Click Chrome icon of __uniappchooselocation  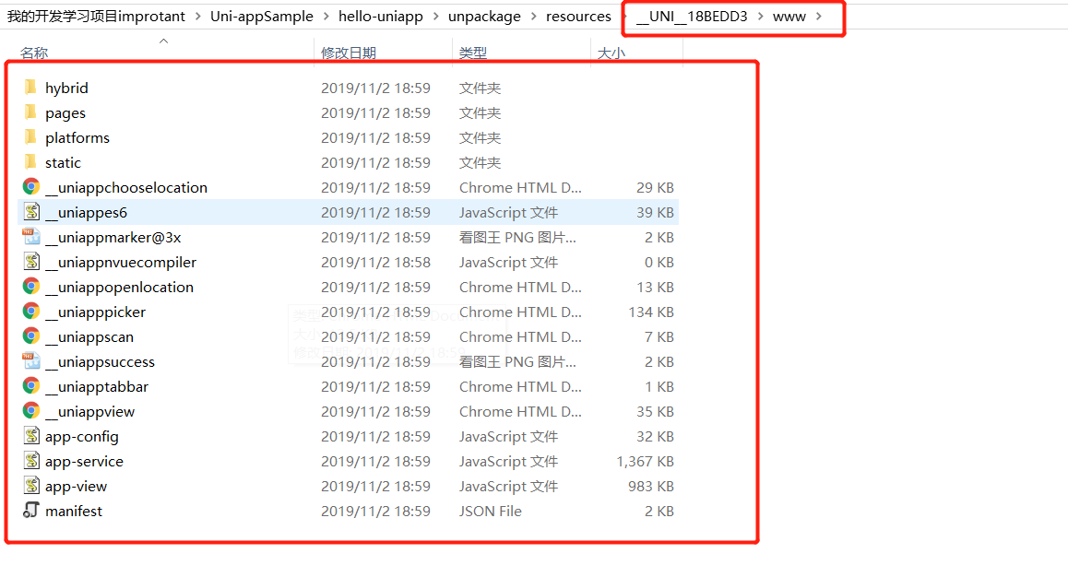(31, 186)
